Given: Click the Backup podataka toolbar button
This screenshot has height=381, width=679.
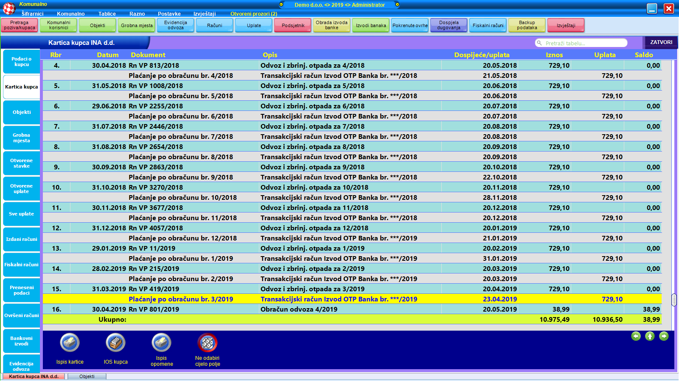Looking at the screenshot, I should (x=527, y=25).
